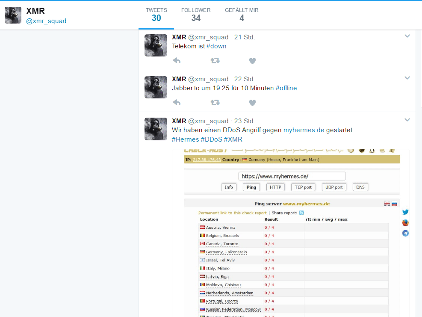Screen dimensions: 422x317
Task: Switch report language to English flag
Action: (387, 204)
